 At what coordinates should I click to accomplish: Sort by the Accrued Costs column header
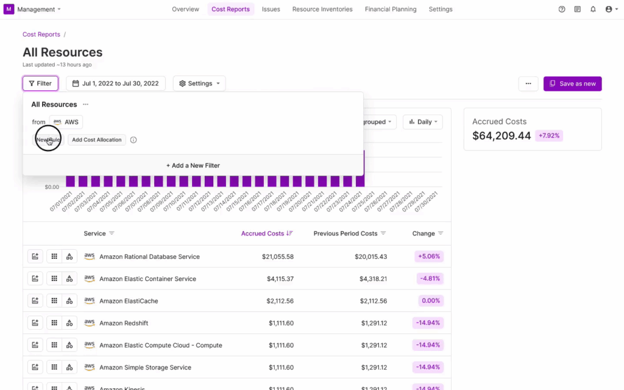pos(263,233)
